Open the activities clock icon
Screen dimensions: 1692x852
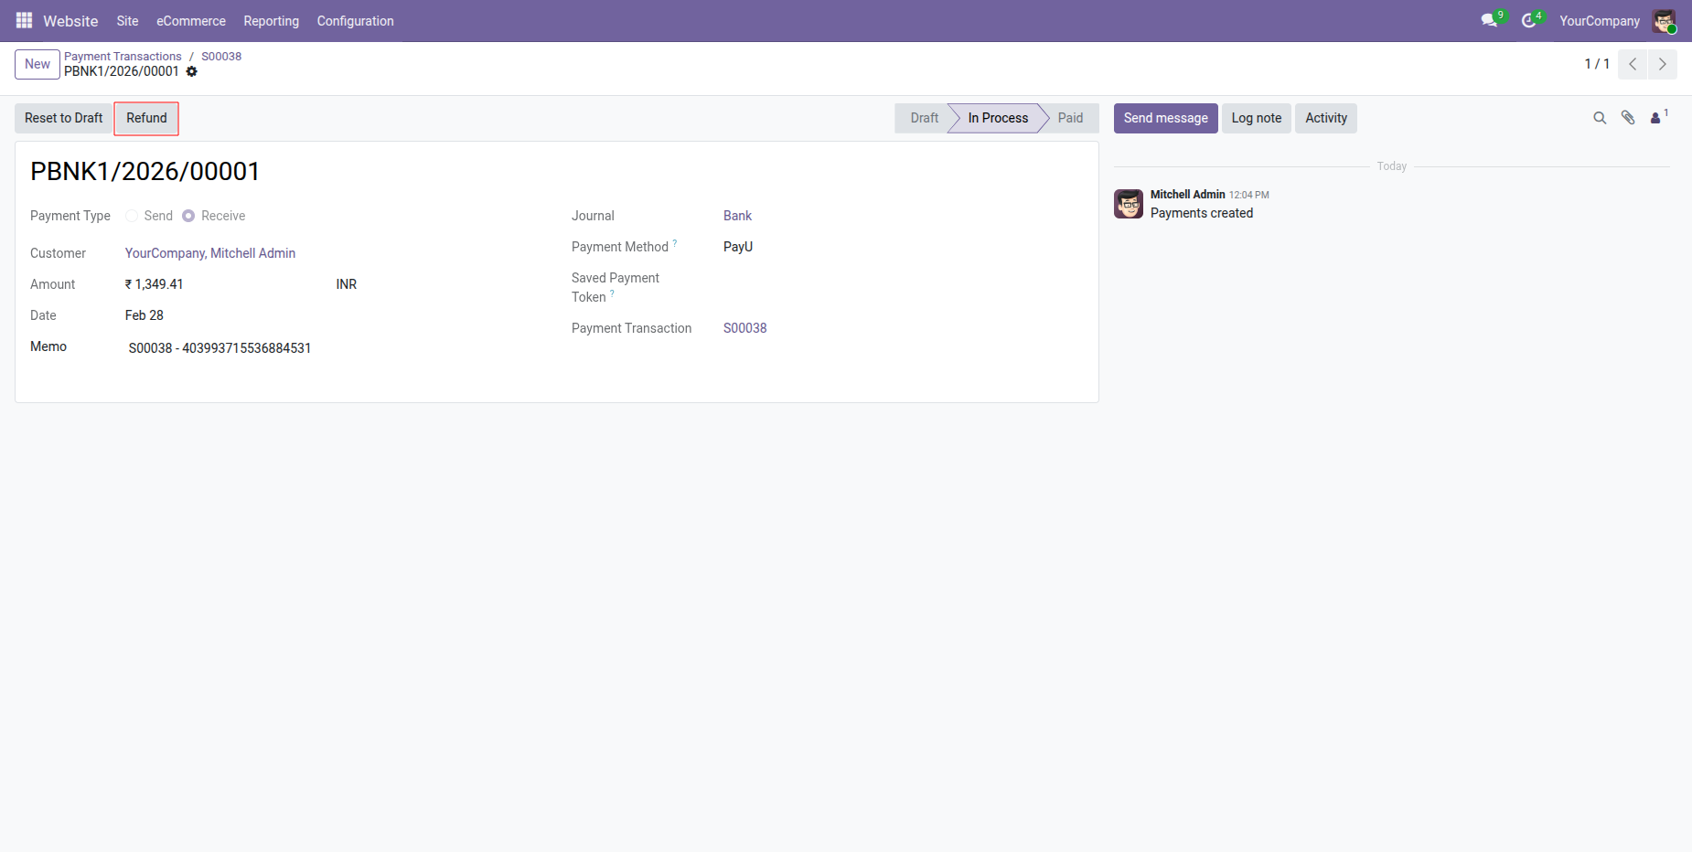coord(1529,20)
